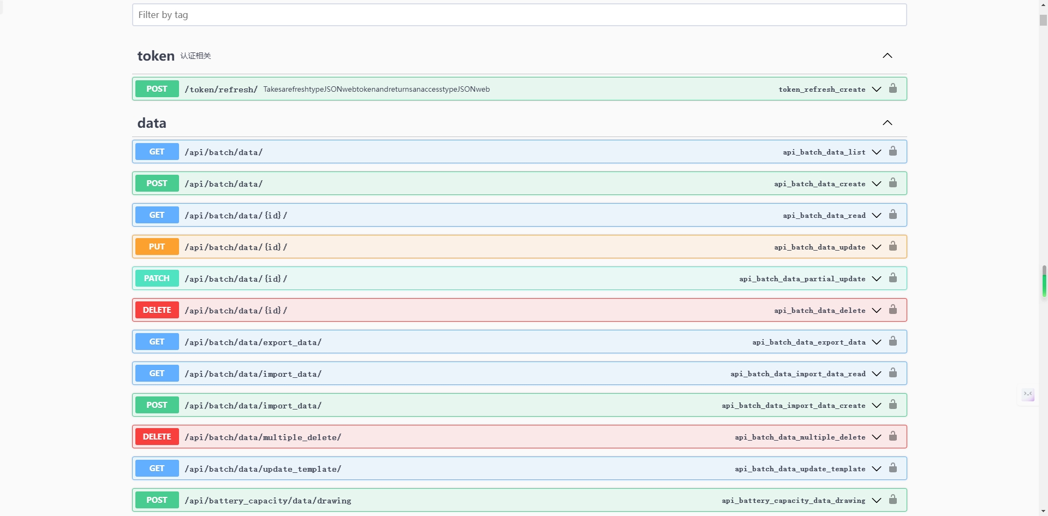The width and height of the screenshot is (1048, 516).
Task: Collapse the token tag section
Action: [x=888, y=56]
